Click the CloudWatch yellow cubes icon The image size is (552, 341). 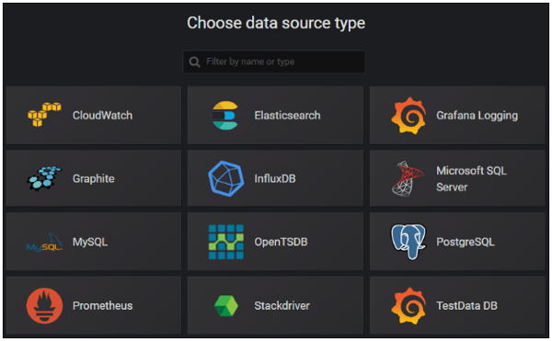click(44, 115)
